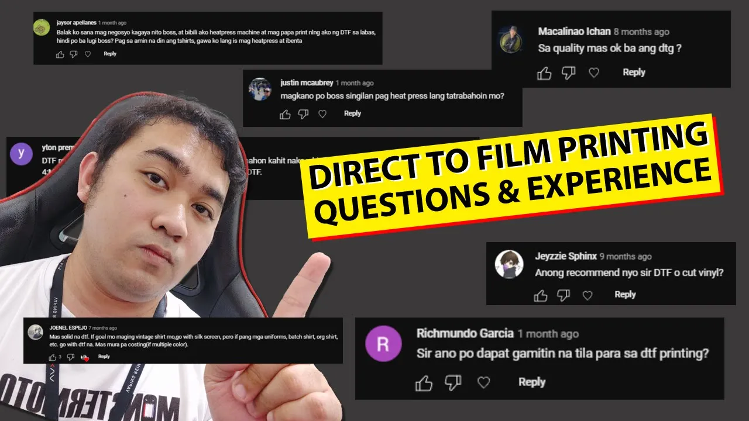Select comment text 'Sa quality mas ok ba ang dtg ?'

pos(609,49)
